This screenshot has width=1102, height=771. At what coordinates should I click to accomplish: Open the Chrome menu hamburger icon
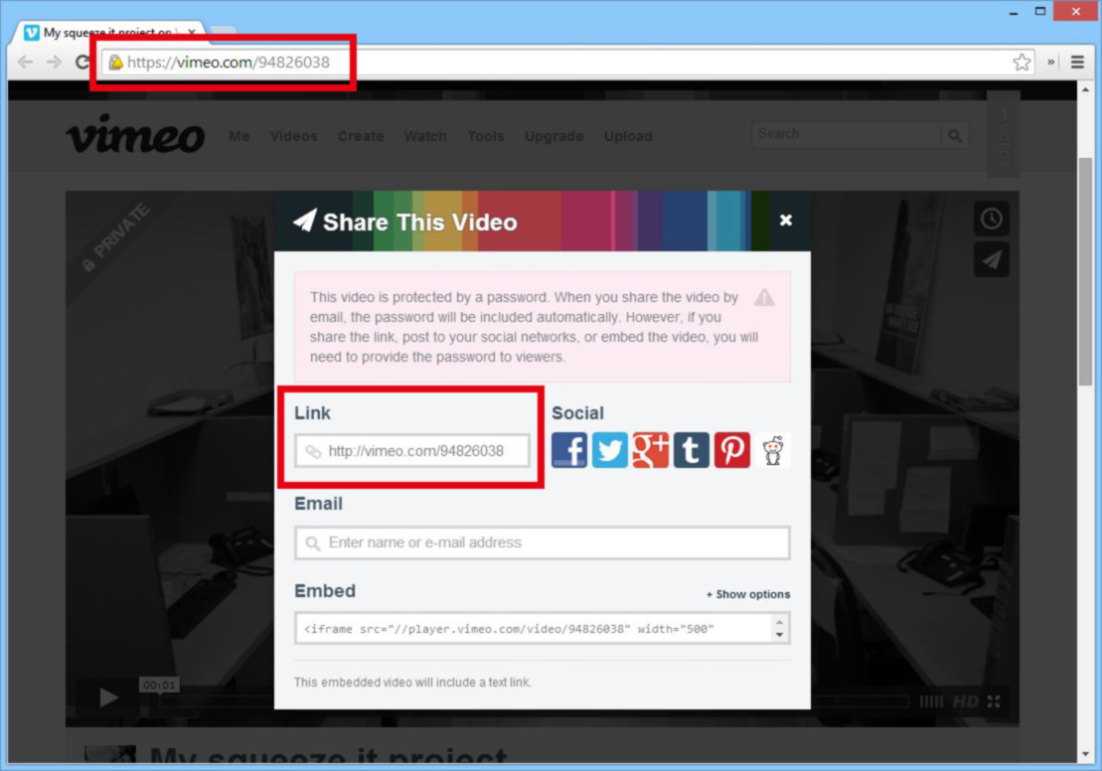[1077, 62]
